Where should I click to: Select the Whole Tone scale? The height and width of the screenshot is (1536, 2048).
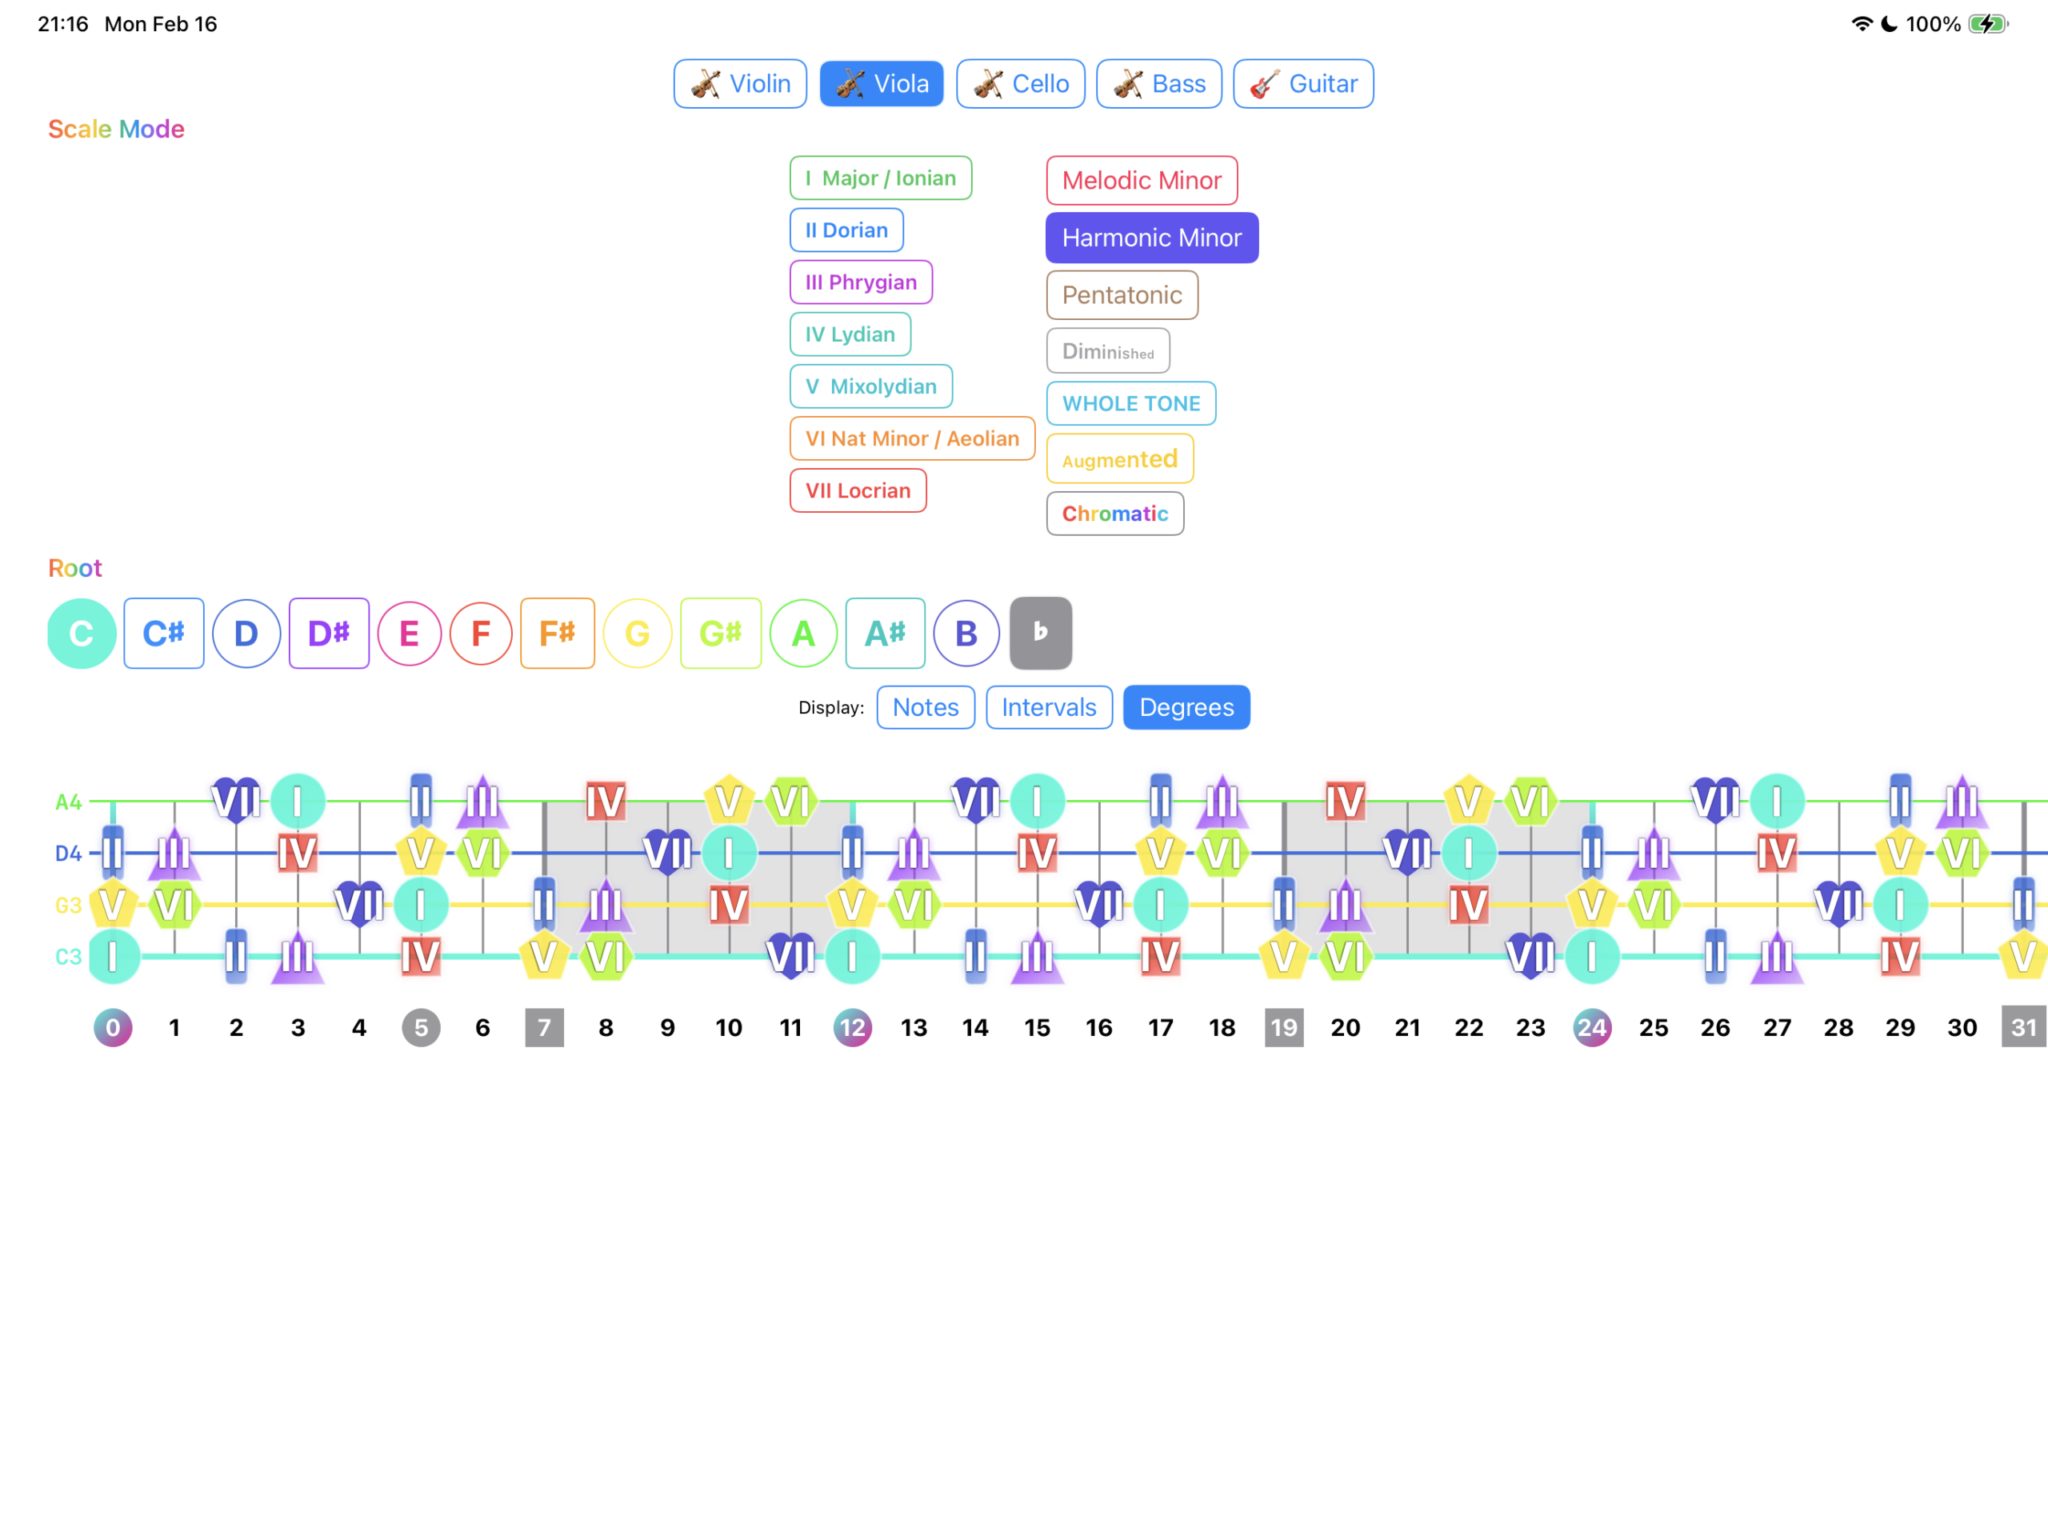[x=1130, y=404]
